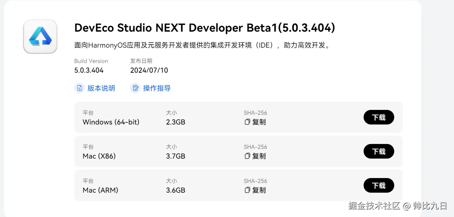Open the 版本说明 link
The height and width of the screenshot is (217, 454).
(101, 88)
